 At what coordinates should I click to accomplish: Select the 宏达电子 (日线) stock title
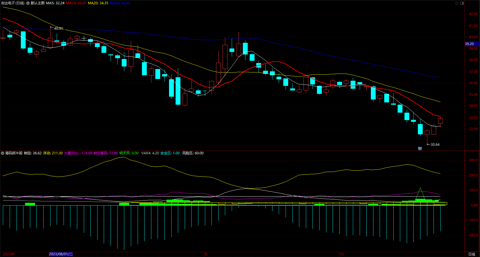(x=13, y=3)
